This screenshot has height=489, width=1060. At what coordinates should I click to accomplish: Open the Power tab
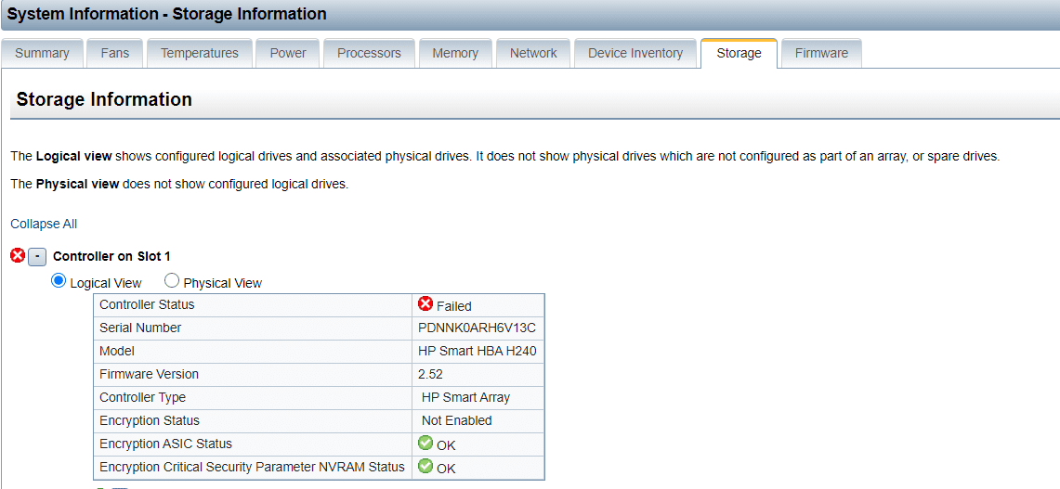(288, 54)
